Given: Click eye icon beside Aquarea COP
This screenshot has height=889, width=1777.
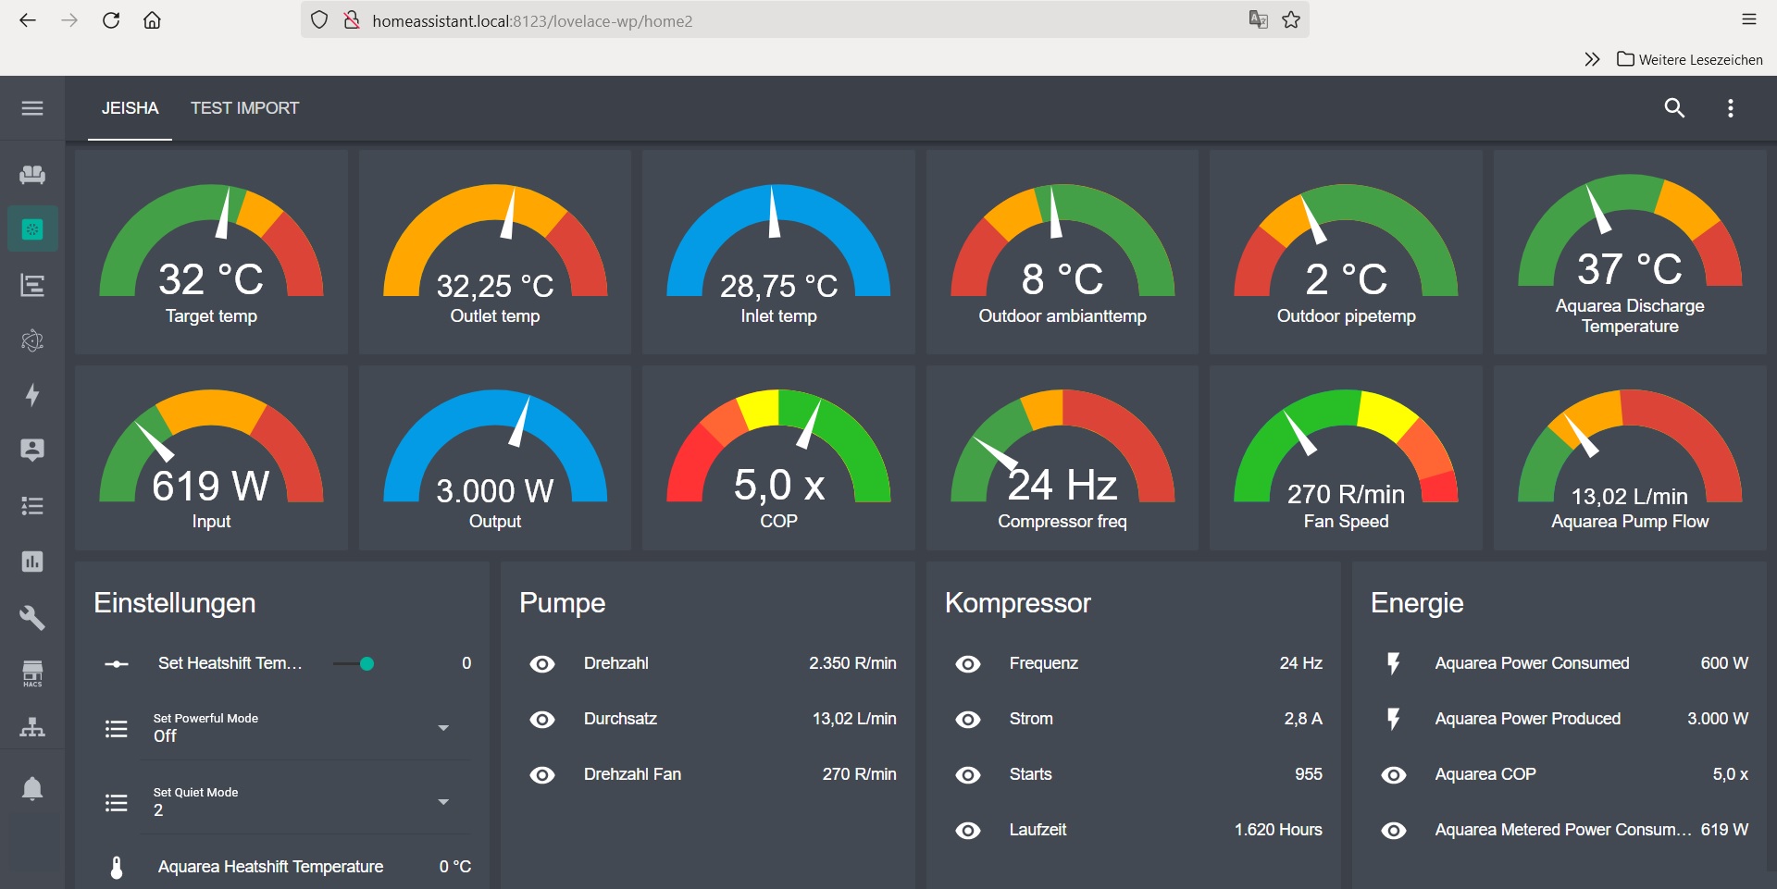Looking at the screenshot, I should click(x=1394, y=774).
